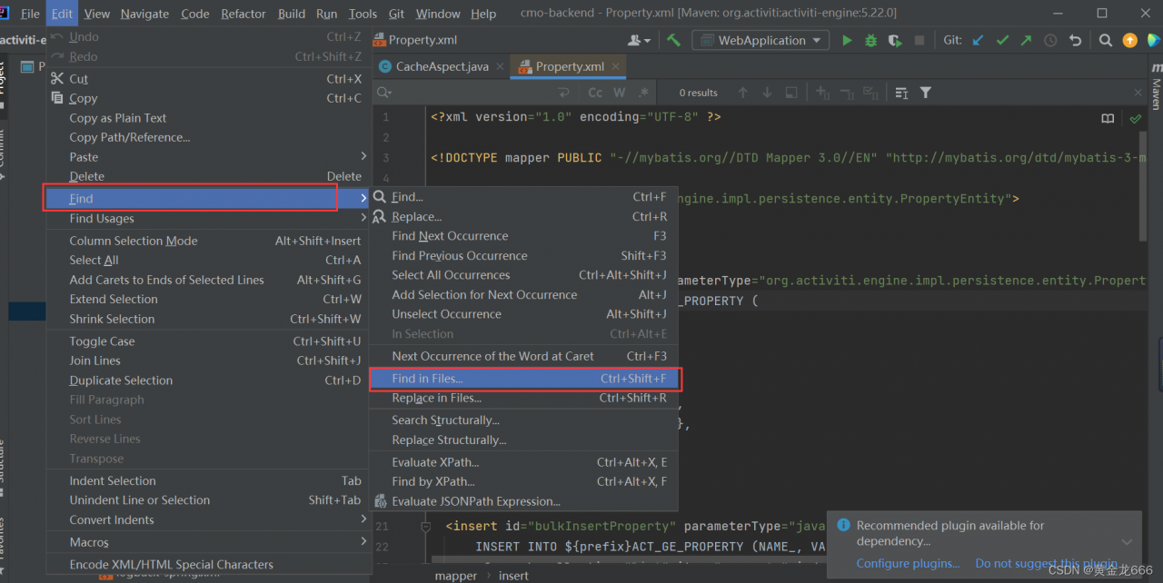This screenshot has height=583, width=1163.
Task: Run the WebApplication configuration with green play icon
Action: pos(847,40)
